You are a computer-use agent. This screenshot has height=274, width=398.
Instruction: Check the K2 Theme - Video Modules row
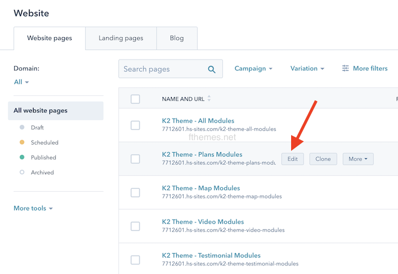point(135,226)
